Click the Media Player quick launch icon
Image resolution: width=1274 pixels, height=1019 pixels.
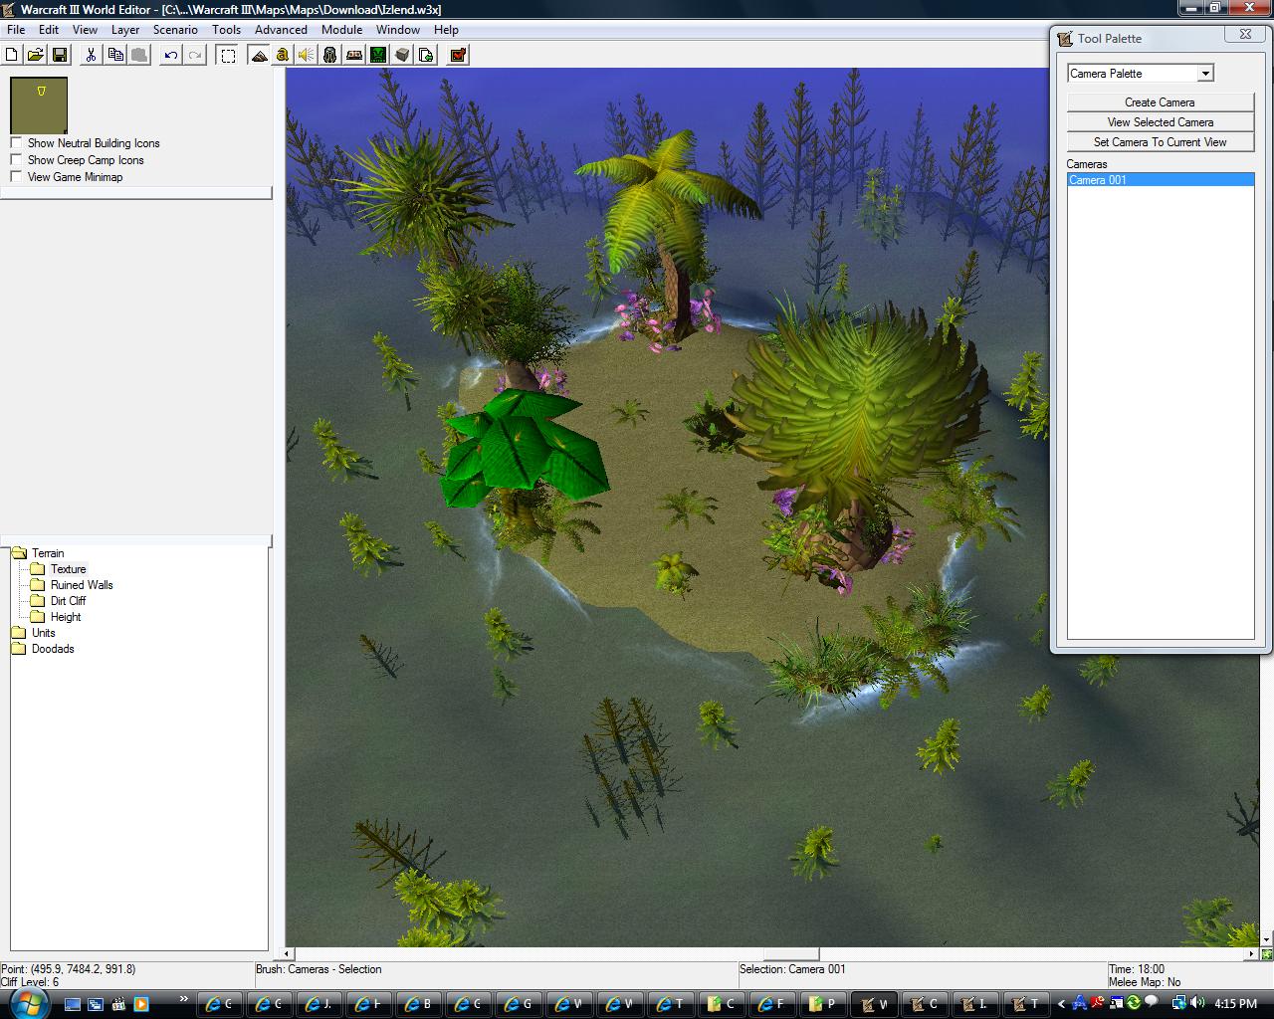[140, 1004]
